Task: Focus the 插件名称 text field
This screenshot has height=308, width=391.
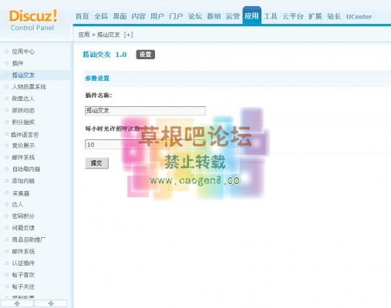Action: point(145,111)
